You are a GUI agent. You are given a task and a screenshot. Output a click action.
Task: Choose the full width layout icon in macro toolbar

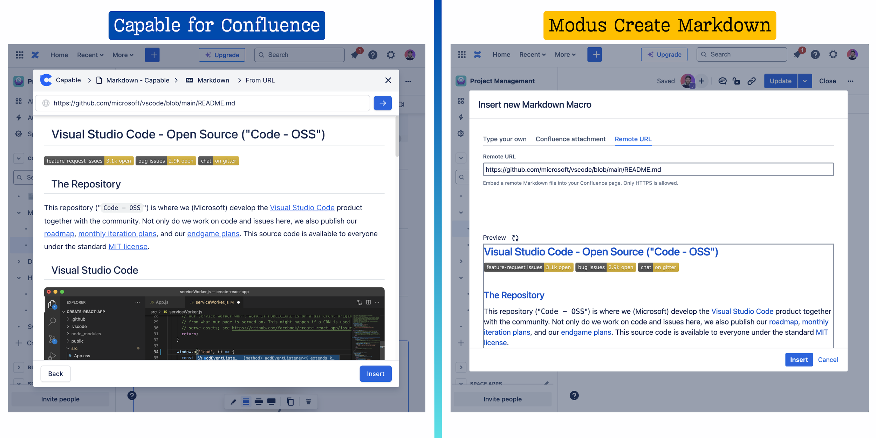pyautogui.click(x=271, y=402)
